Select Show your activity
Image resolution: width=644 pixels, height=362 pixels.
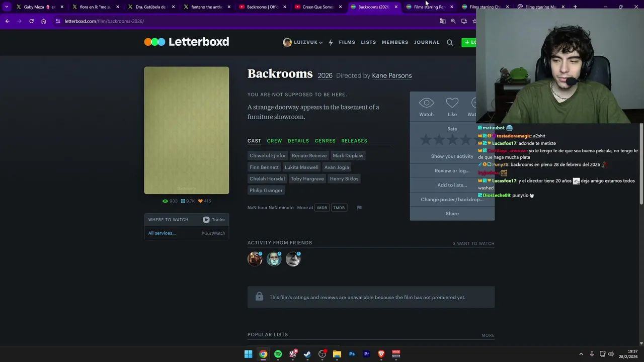(452, 156)
